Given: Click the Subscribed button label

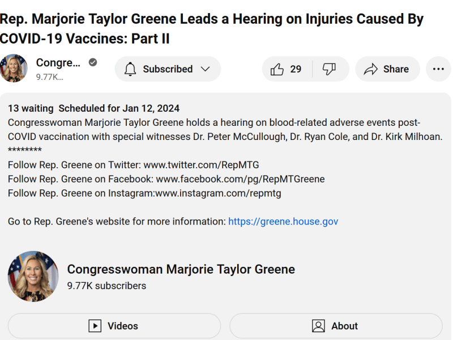Looking at the screenshot, I should point(168,69).
